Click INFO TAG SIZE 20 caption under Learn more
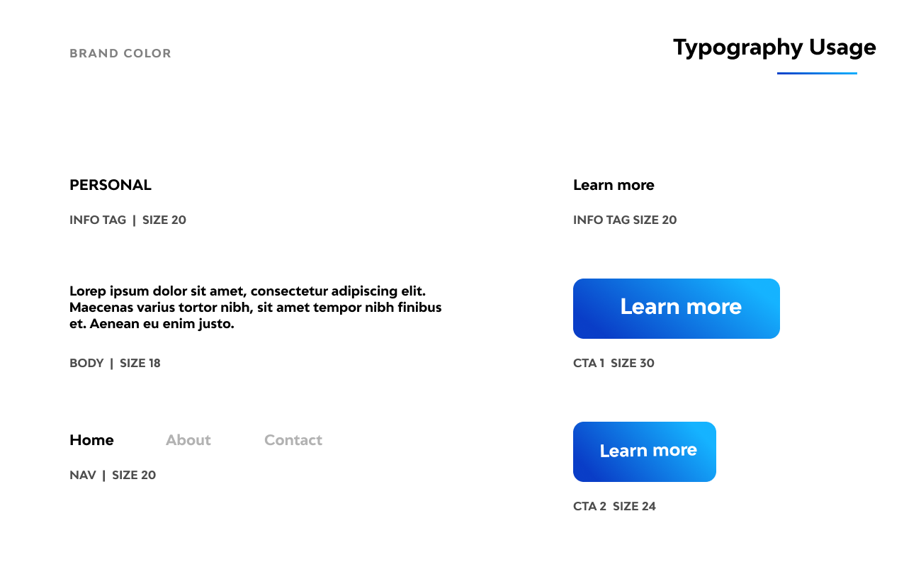921x567 pixels. (625, 220)
